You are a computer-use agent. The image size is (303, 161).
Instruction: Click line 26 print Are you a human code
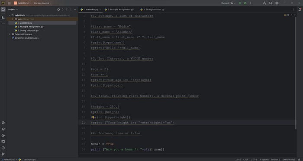pyautogui.click(x=128, y=149)
